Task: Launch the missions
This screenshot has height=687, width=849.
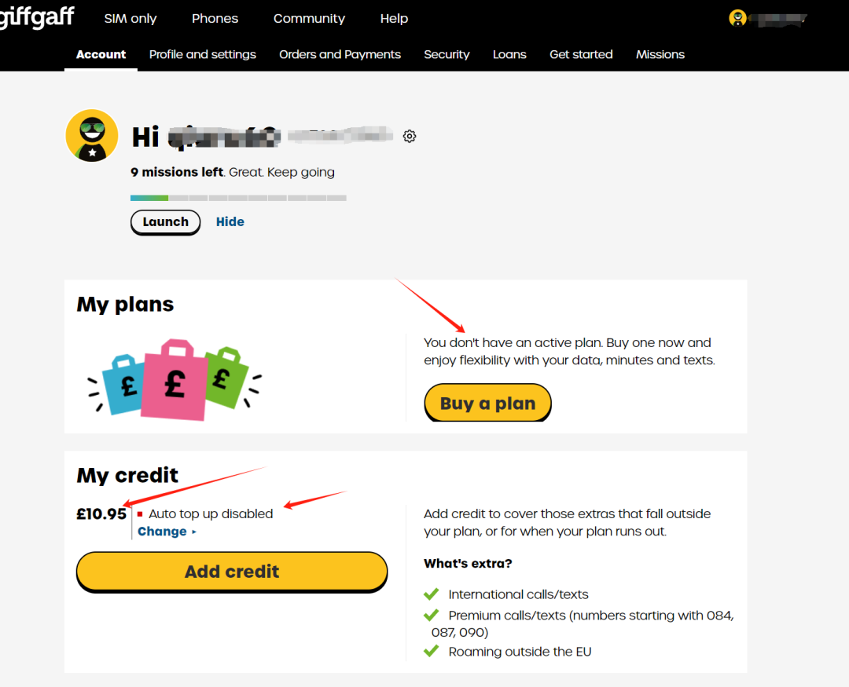Action: coord(166,222)
